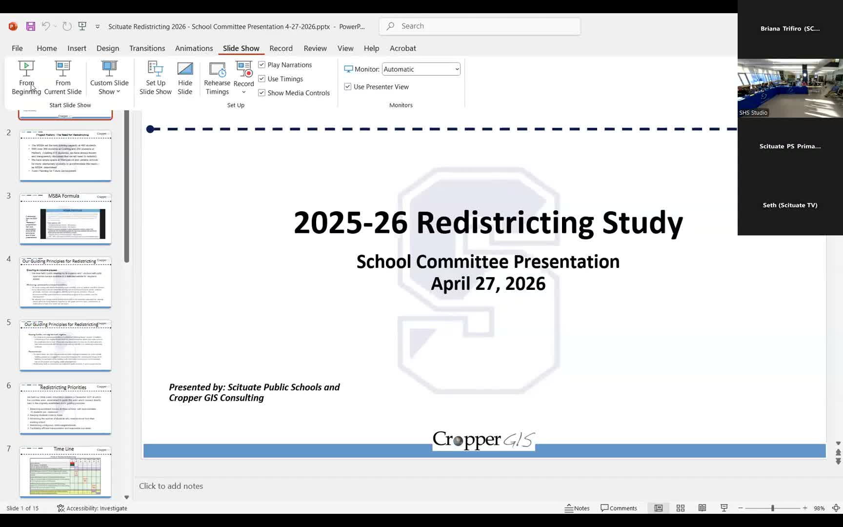This screenshot has height=527, width=843.
Task: Switch to the Design tab
Action: click(x=108, y=48)
